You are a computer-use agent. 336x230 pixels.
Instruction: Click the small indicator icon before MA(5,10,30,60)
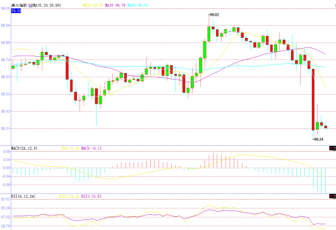30,5
